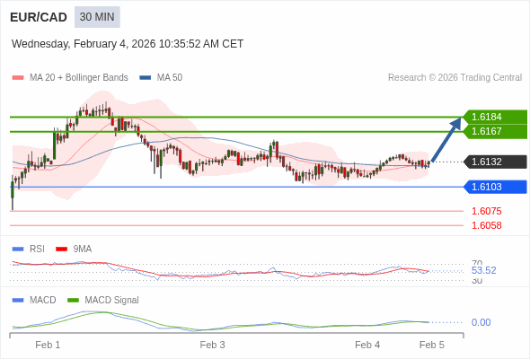The image size is (530, 359).
Task: Click the Feb 1 date axis label
Action: tap(48, 346)
